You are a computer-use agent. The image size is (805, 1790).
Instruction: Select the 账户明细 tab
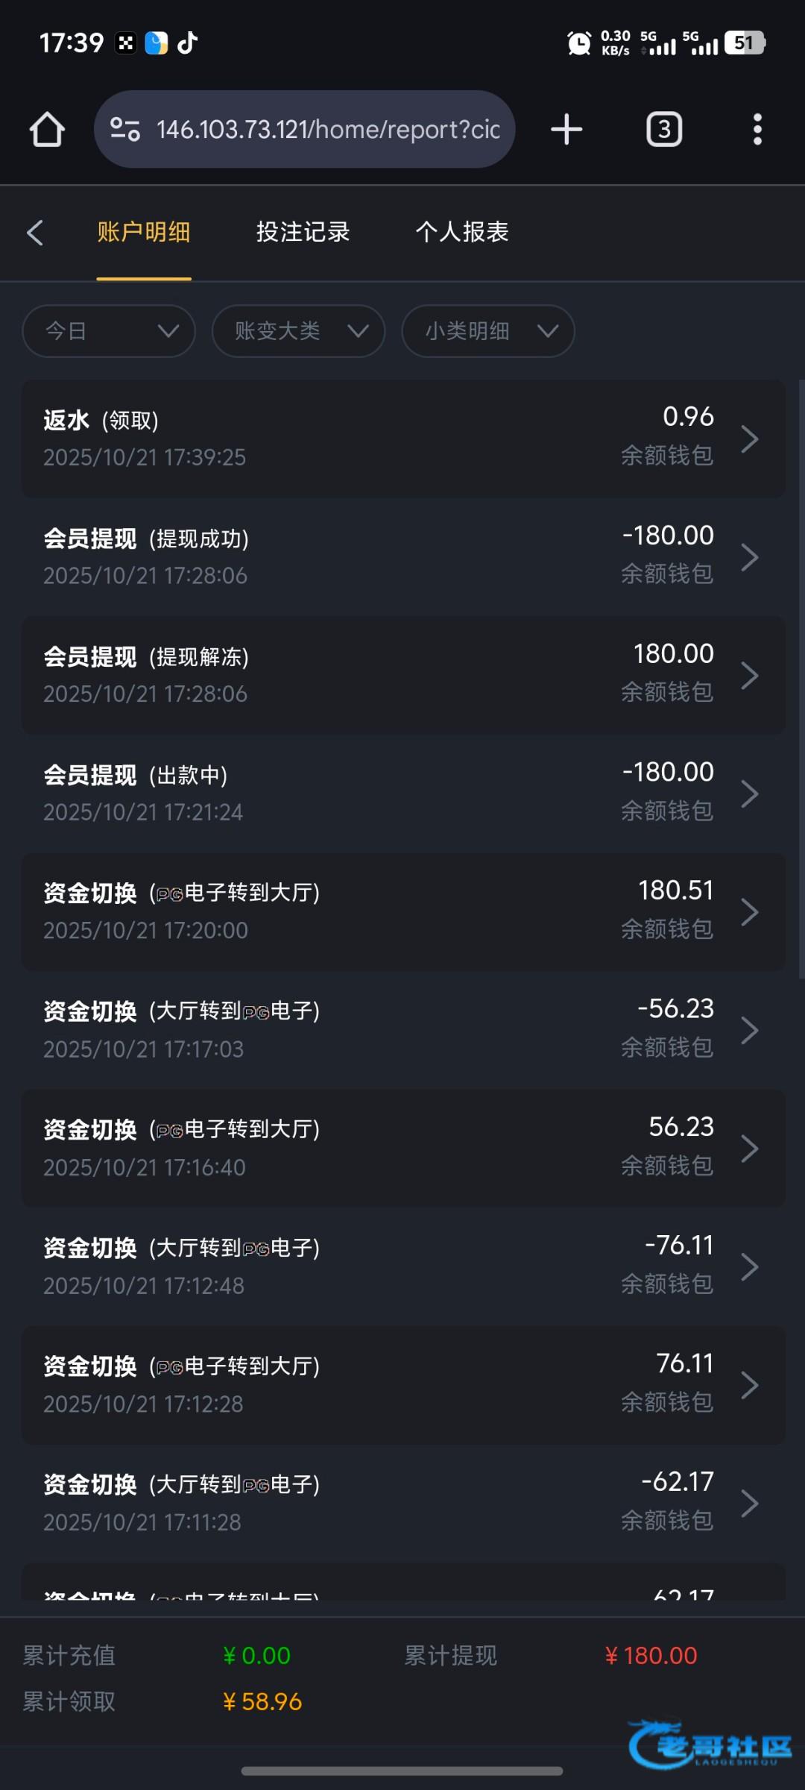coord(144,233)
